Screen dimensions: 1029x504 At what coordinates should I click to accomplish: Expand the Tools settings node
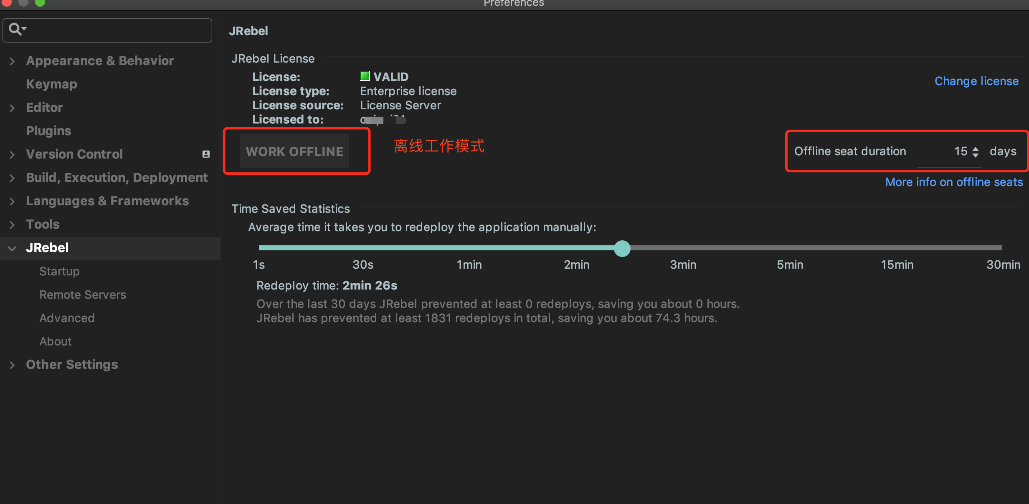[12, 225]
